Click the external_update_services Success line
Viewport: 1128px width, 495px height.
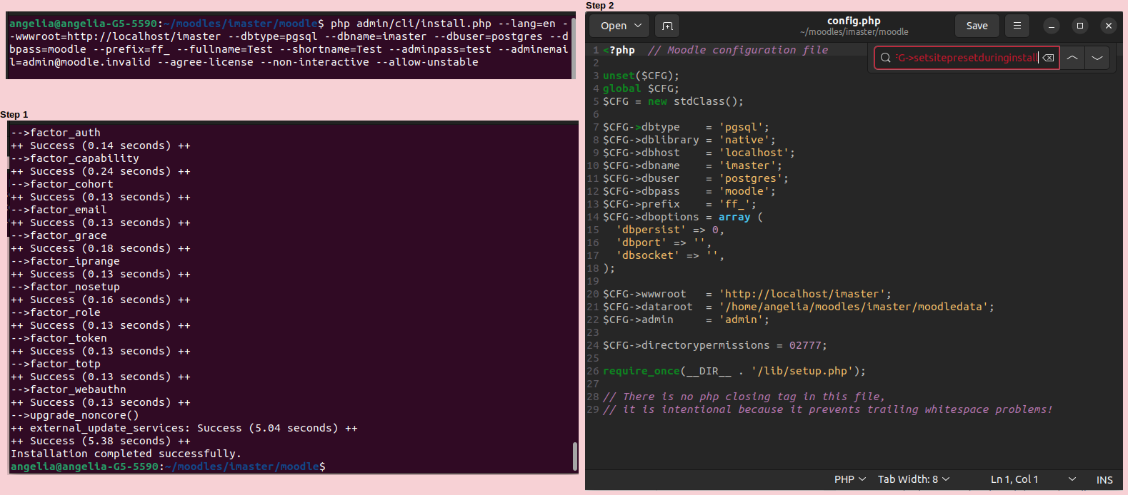(184, 428)
